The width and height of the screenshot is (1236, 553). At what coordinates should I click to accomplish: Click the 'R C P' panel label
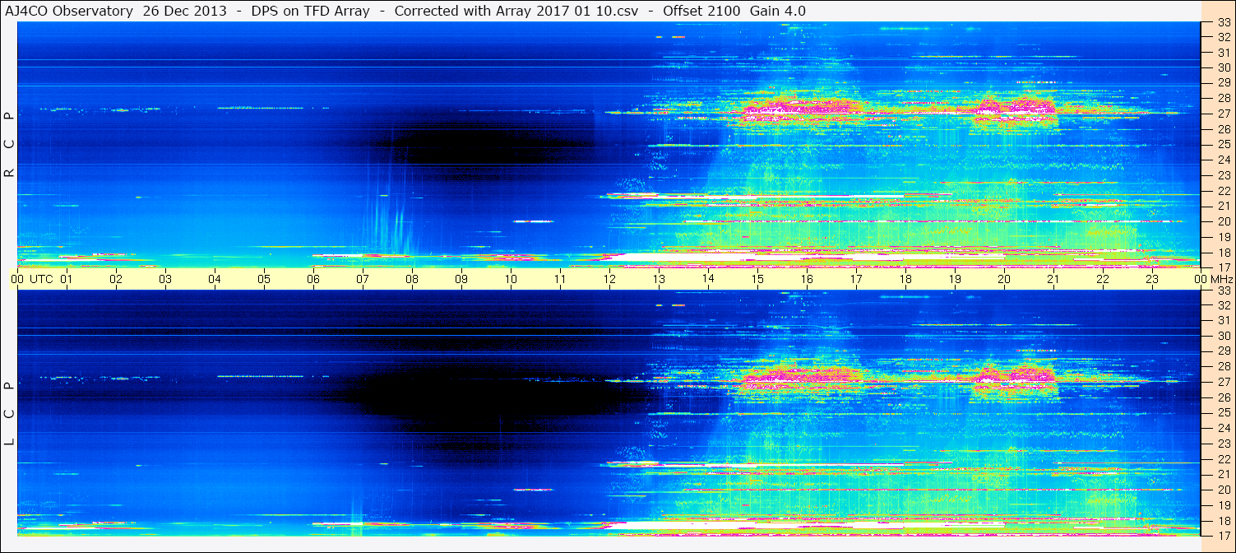(10, 145)
